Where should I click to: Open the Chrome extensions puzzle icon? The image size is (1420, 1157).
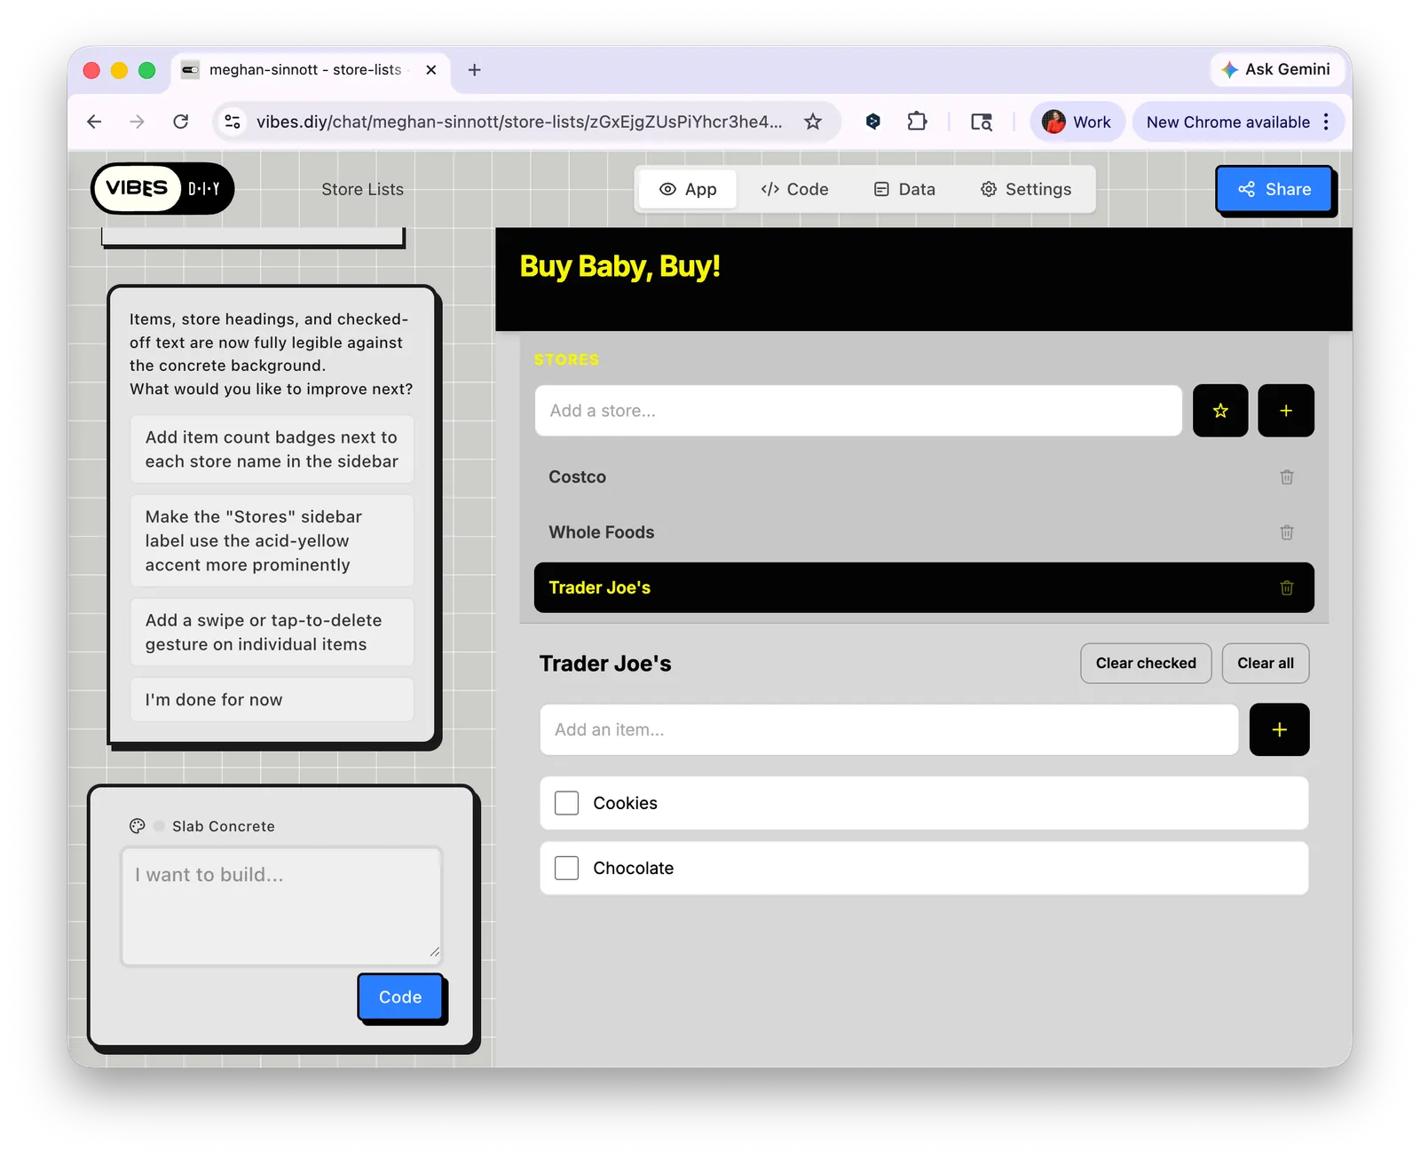[918, 122]
